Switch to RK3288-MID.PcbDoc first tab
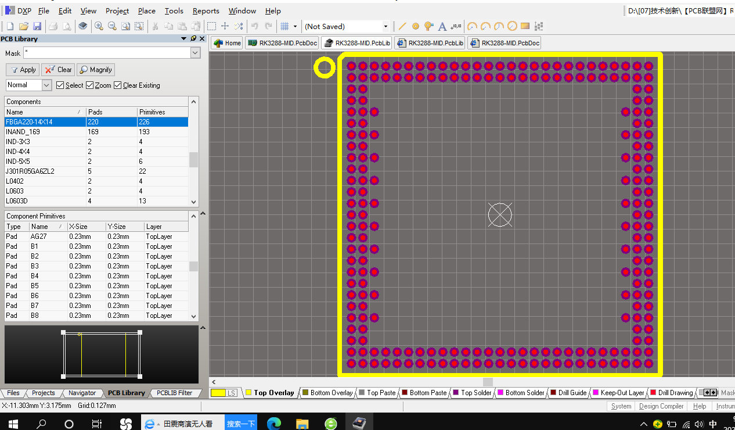735x430 pixels. click(x=282, y=43)
